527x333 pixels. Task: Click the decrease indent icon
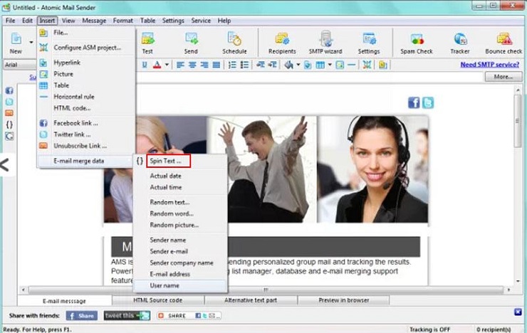tap(260, 65)
